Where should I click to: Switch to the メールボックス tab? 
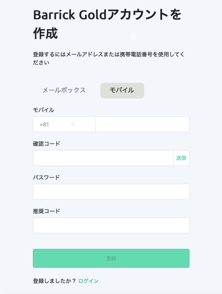click(64, 90)
